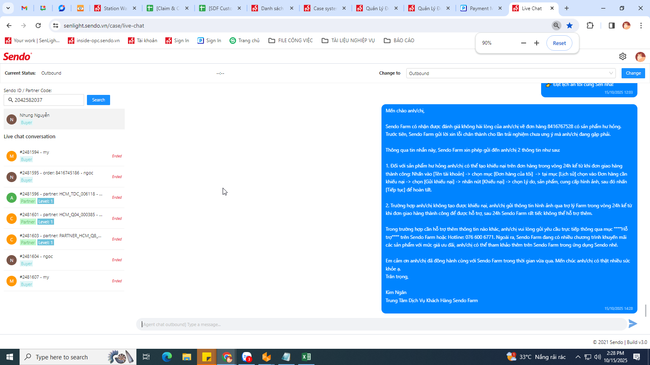Image resolution: width=650 pixels, height=365 pixels.
Task: Focus the agent chat message input
Action: click(381, 324)
